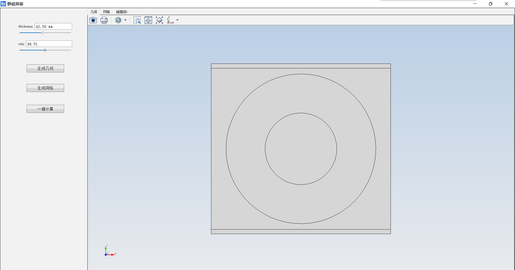Viewport: 515px width, 270px height.
Task: Click the zoom to selection icon
Action: pyautogui.click(x=159, y=20)
